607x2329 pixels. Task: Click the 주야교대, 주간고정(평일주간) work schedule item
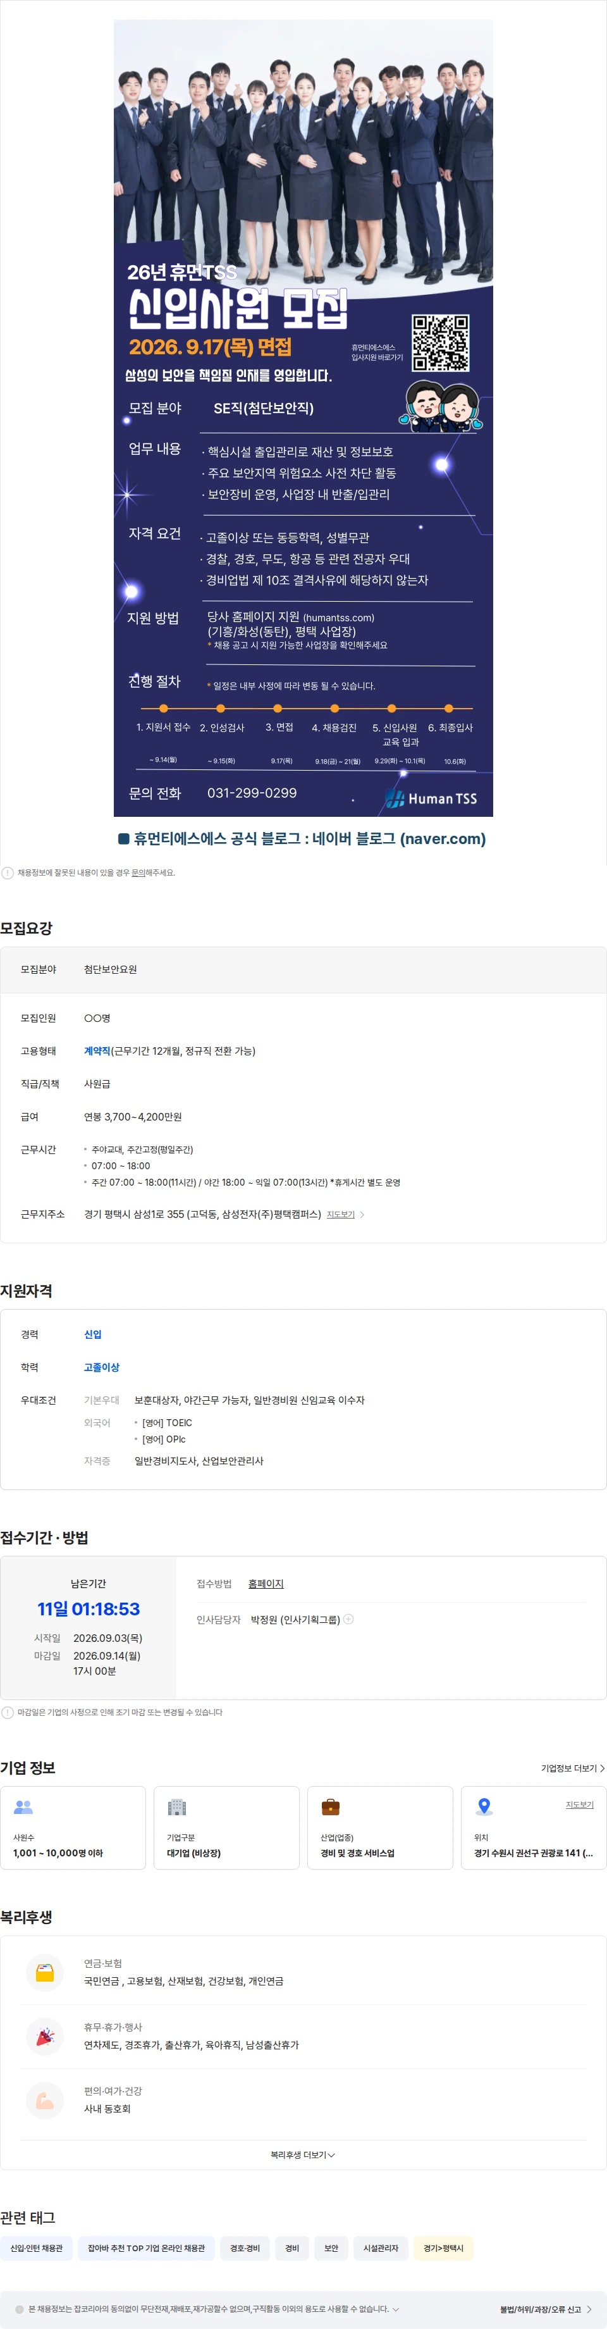tap(142, 1149)
